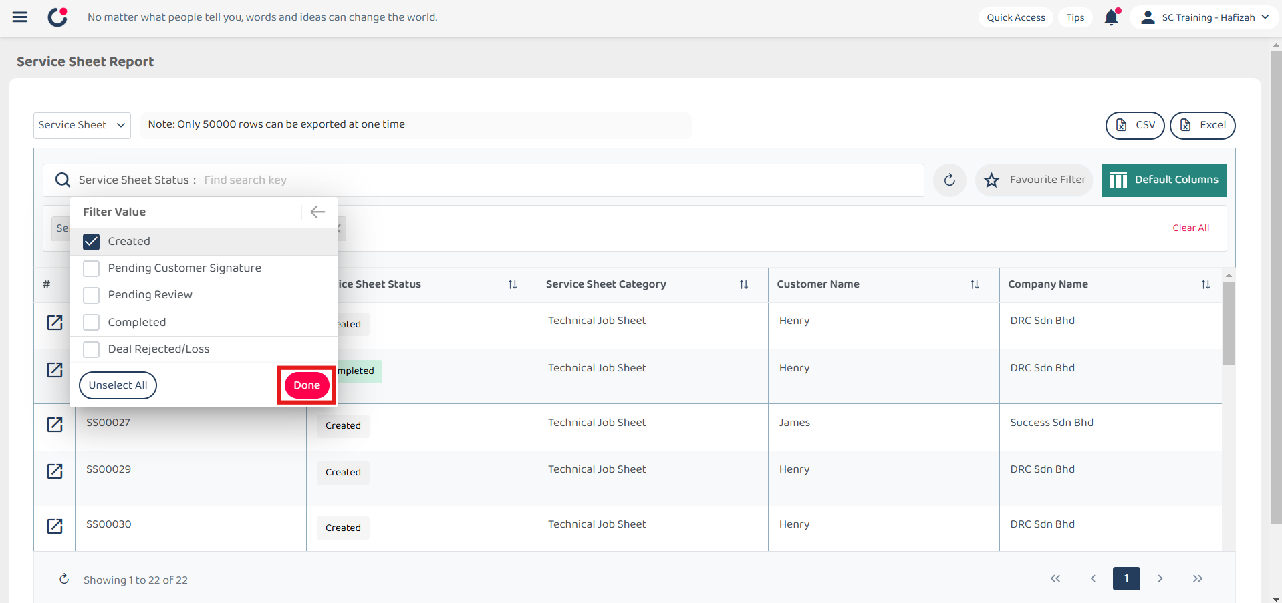Image resolution: width=1282 pixels, height=603 pixels.
Task: Click Clear All filters link
Action: tap(1191, 228)
